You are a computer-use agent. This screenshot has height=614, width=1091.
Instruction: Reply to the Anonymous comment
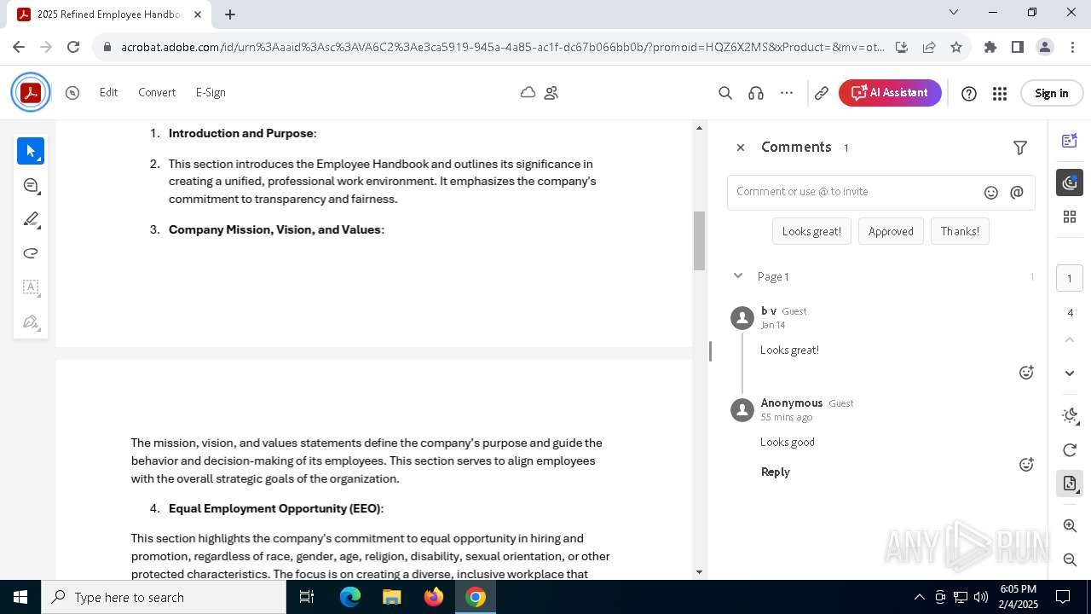point(776,472)
